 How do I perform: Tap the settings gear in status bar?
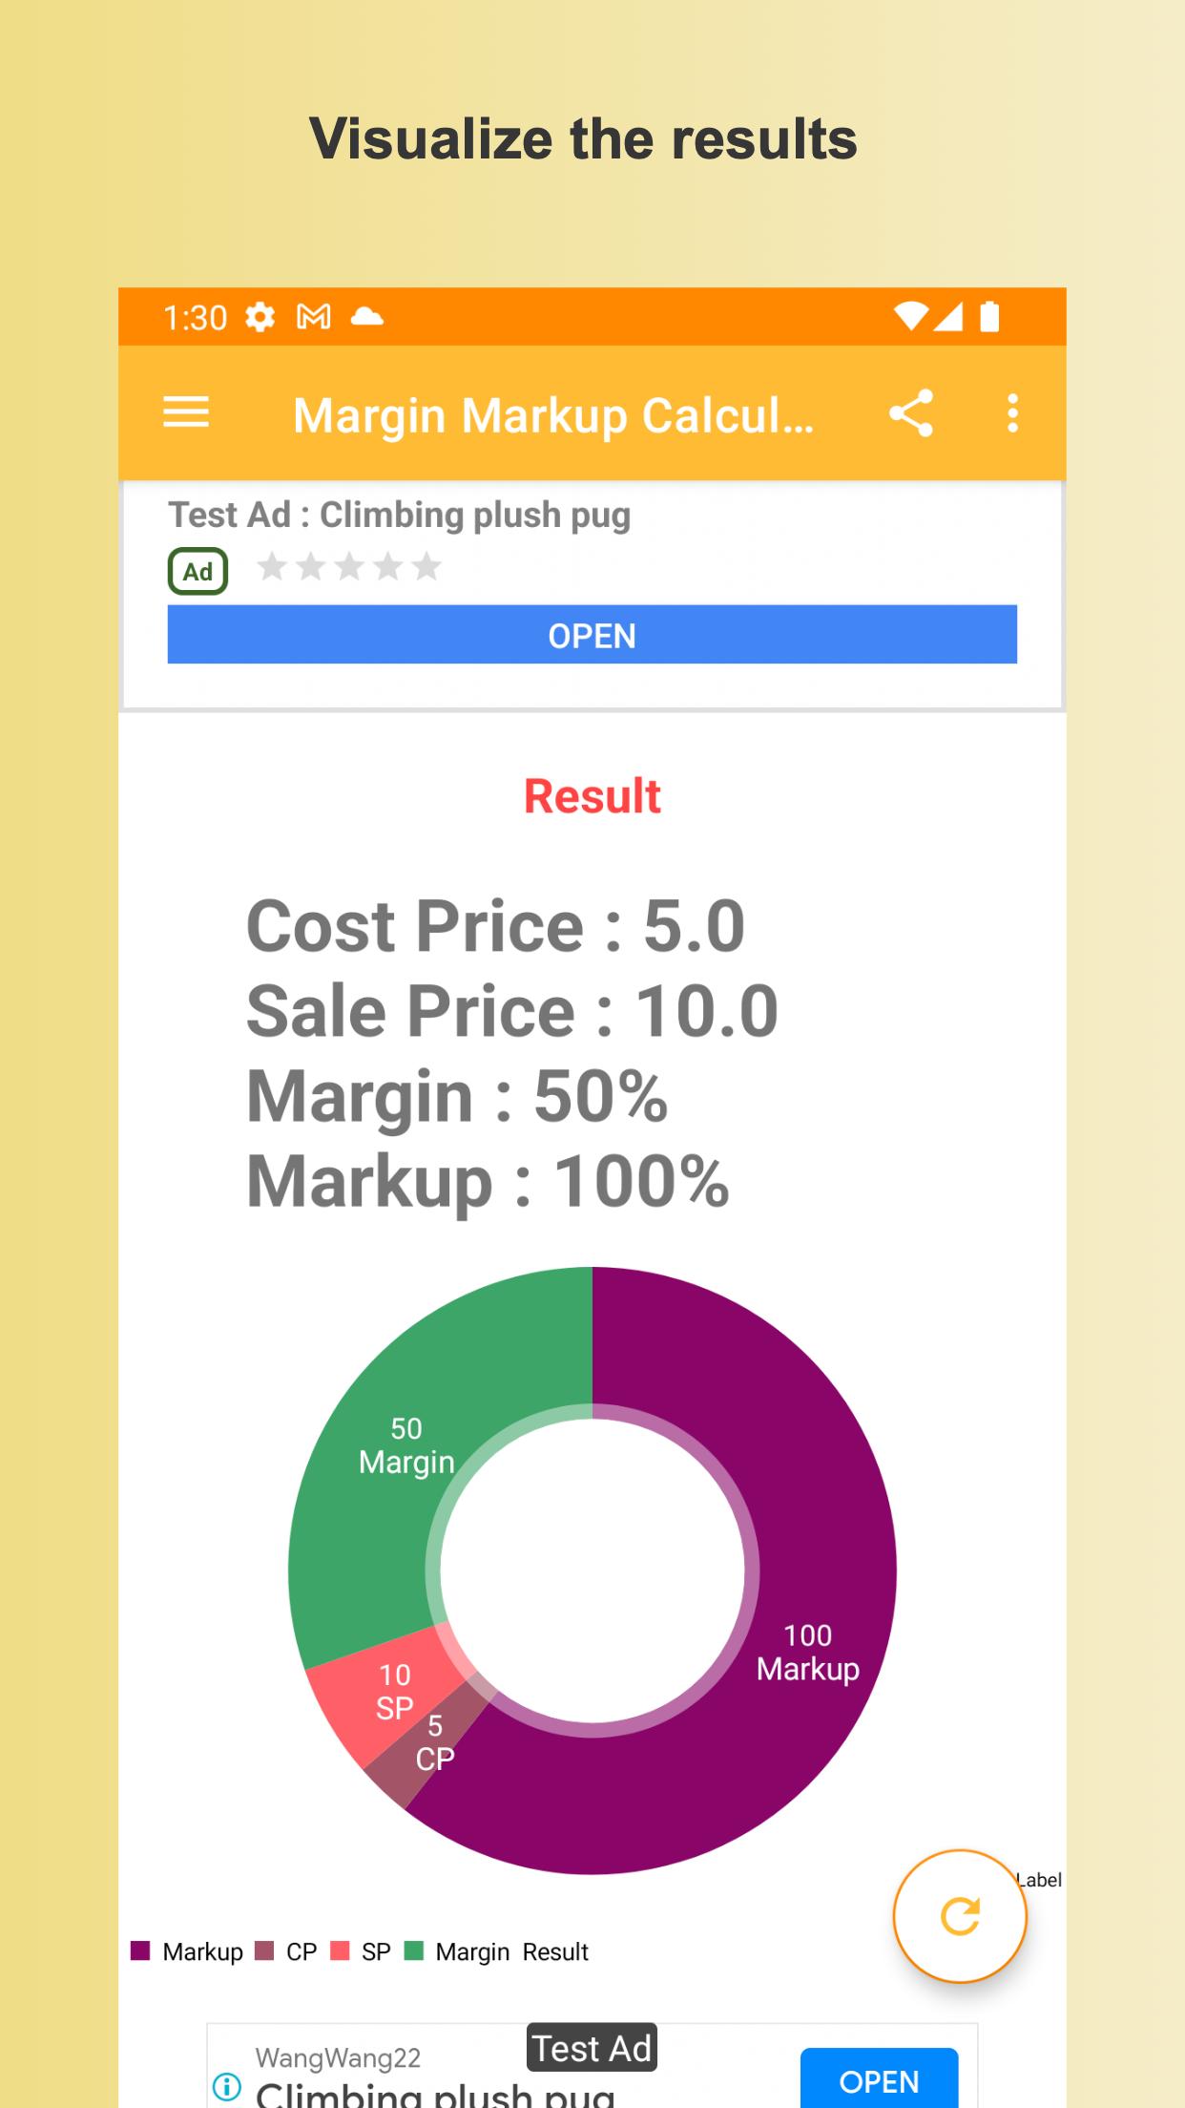pyautogui.click(x=260, y=317)
